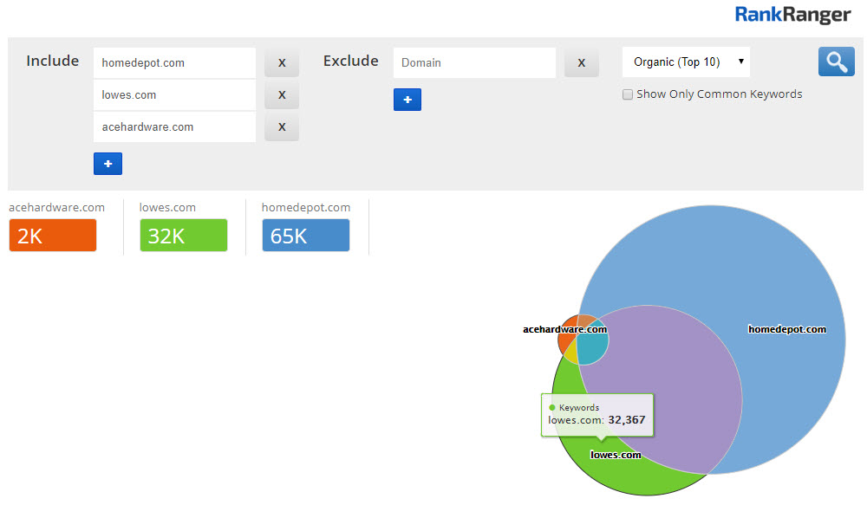Click the blue homedepot.com 65K swatch
The image size is (867, 518).
pos(306,235)
